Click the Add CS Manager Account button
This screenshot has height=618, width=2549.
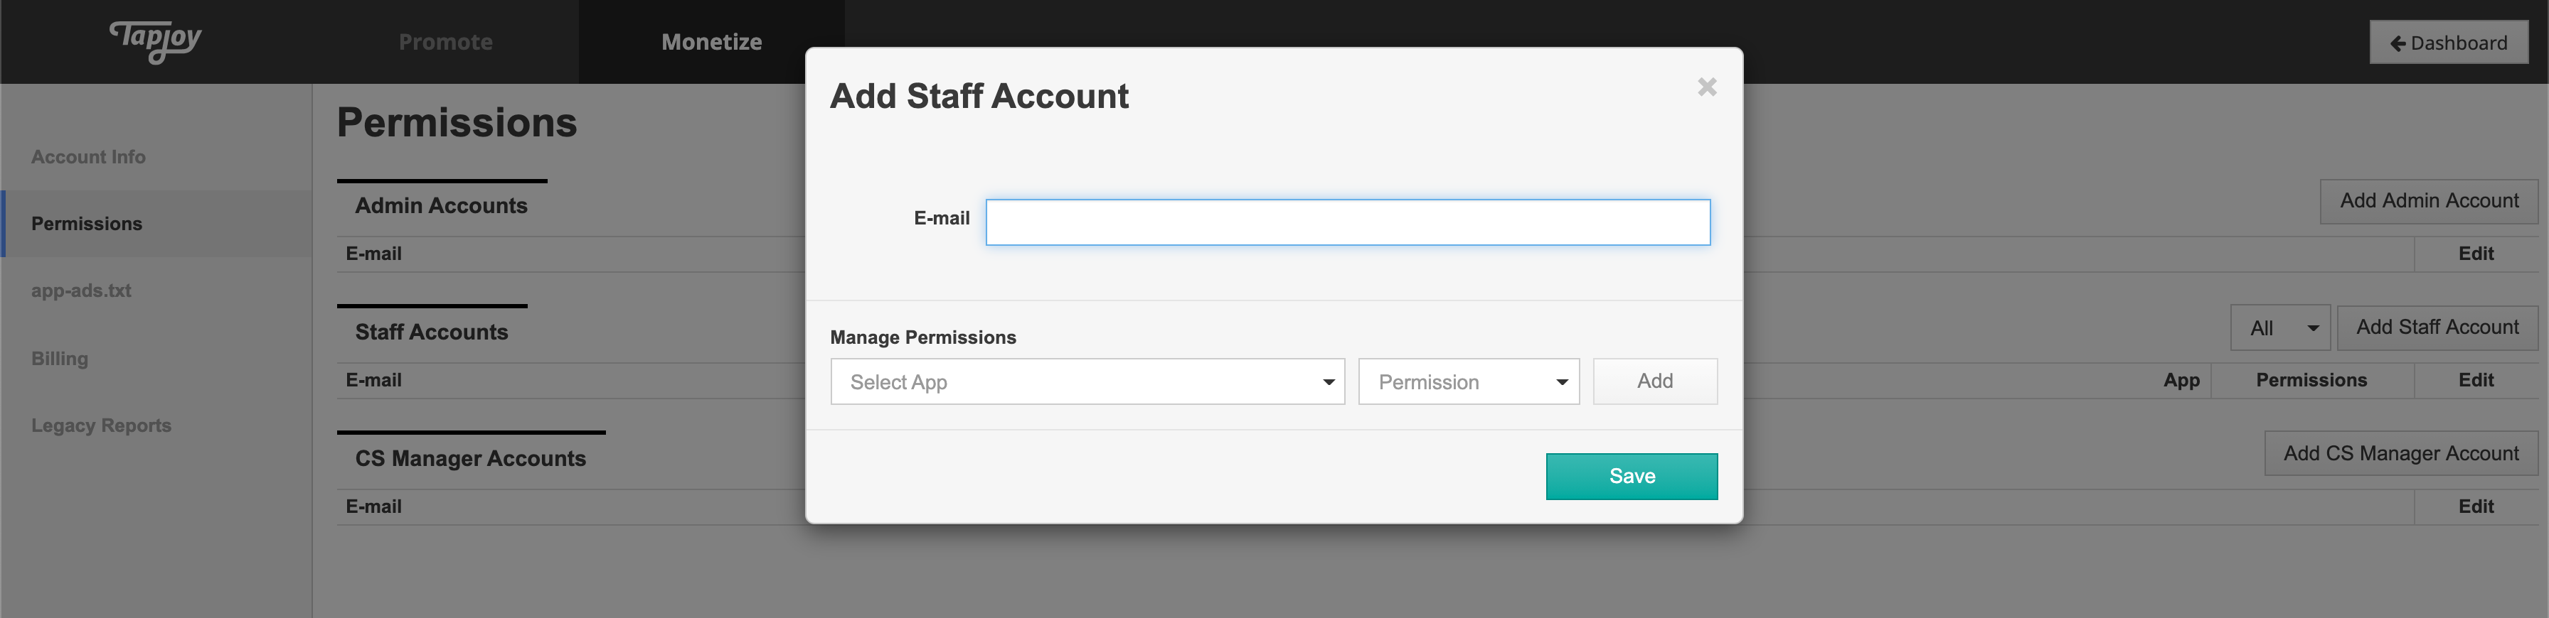[x=2400, y=454]
